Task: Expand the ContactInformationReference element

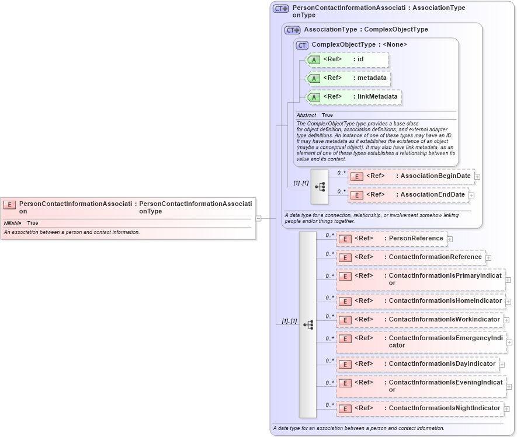Action: pos(487,257)
